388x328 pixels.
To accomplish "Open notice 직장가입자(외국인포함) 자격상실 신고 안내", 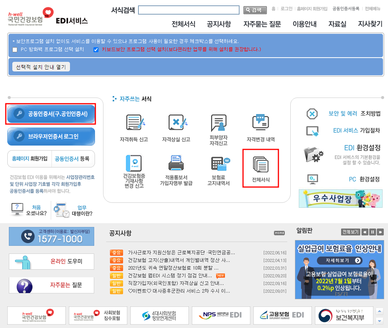I will pos(176,283).
